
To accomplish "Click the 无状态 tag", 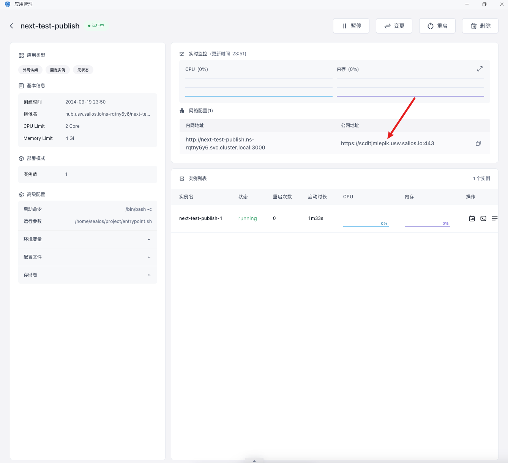I will tap(83, 70).
